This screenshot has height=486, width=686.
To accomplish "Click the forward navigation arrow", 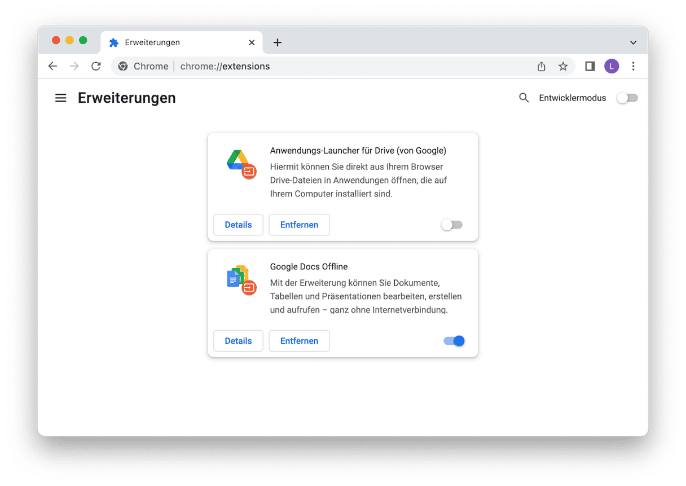I will 74,66.
